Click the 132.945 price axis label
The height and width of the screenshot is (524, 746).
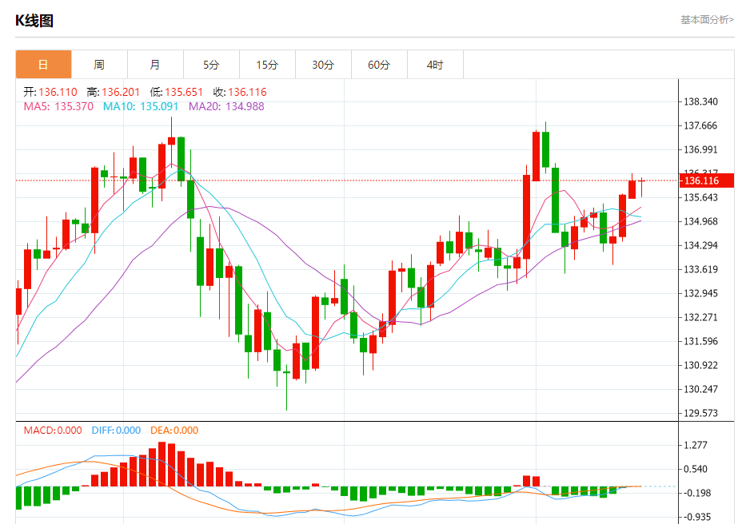click(700, 293)
